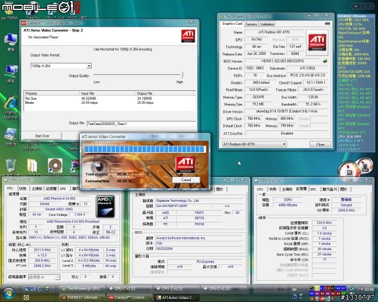The image size is (378, 302).
Task: Open the Recycle Bin on desktop
Action: (x=11, y=166)
